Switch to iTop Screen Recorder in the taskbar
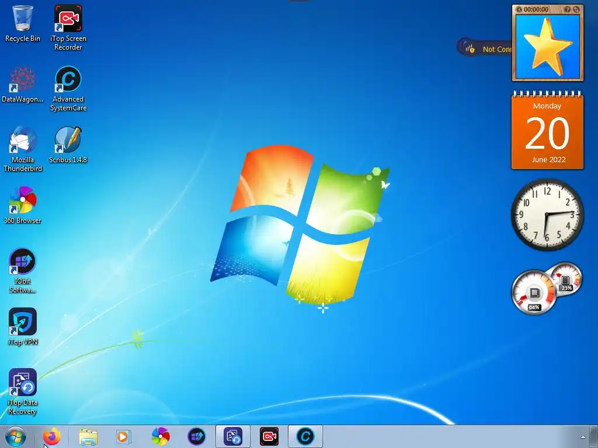This screenshot has height=448, width=598. point(269,436)
